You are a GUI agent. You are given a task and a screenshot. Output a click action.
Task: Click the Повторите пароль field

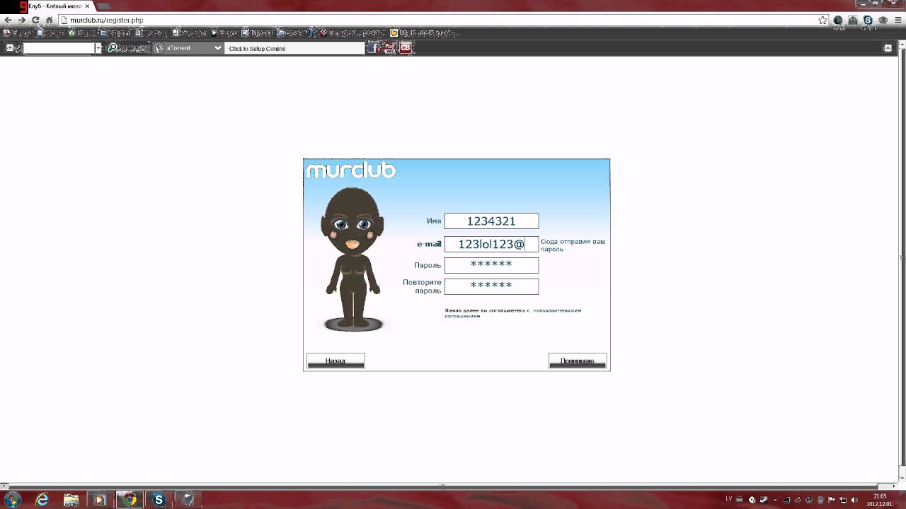click(491, 286)
